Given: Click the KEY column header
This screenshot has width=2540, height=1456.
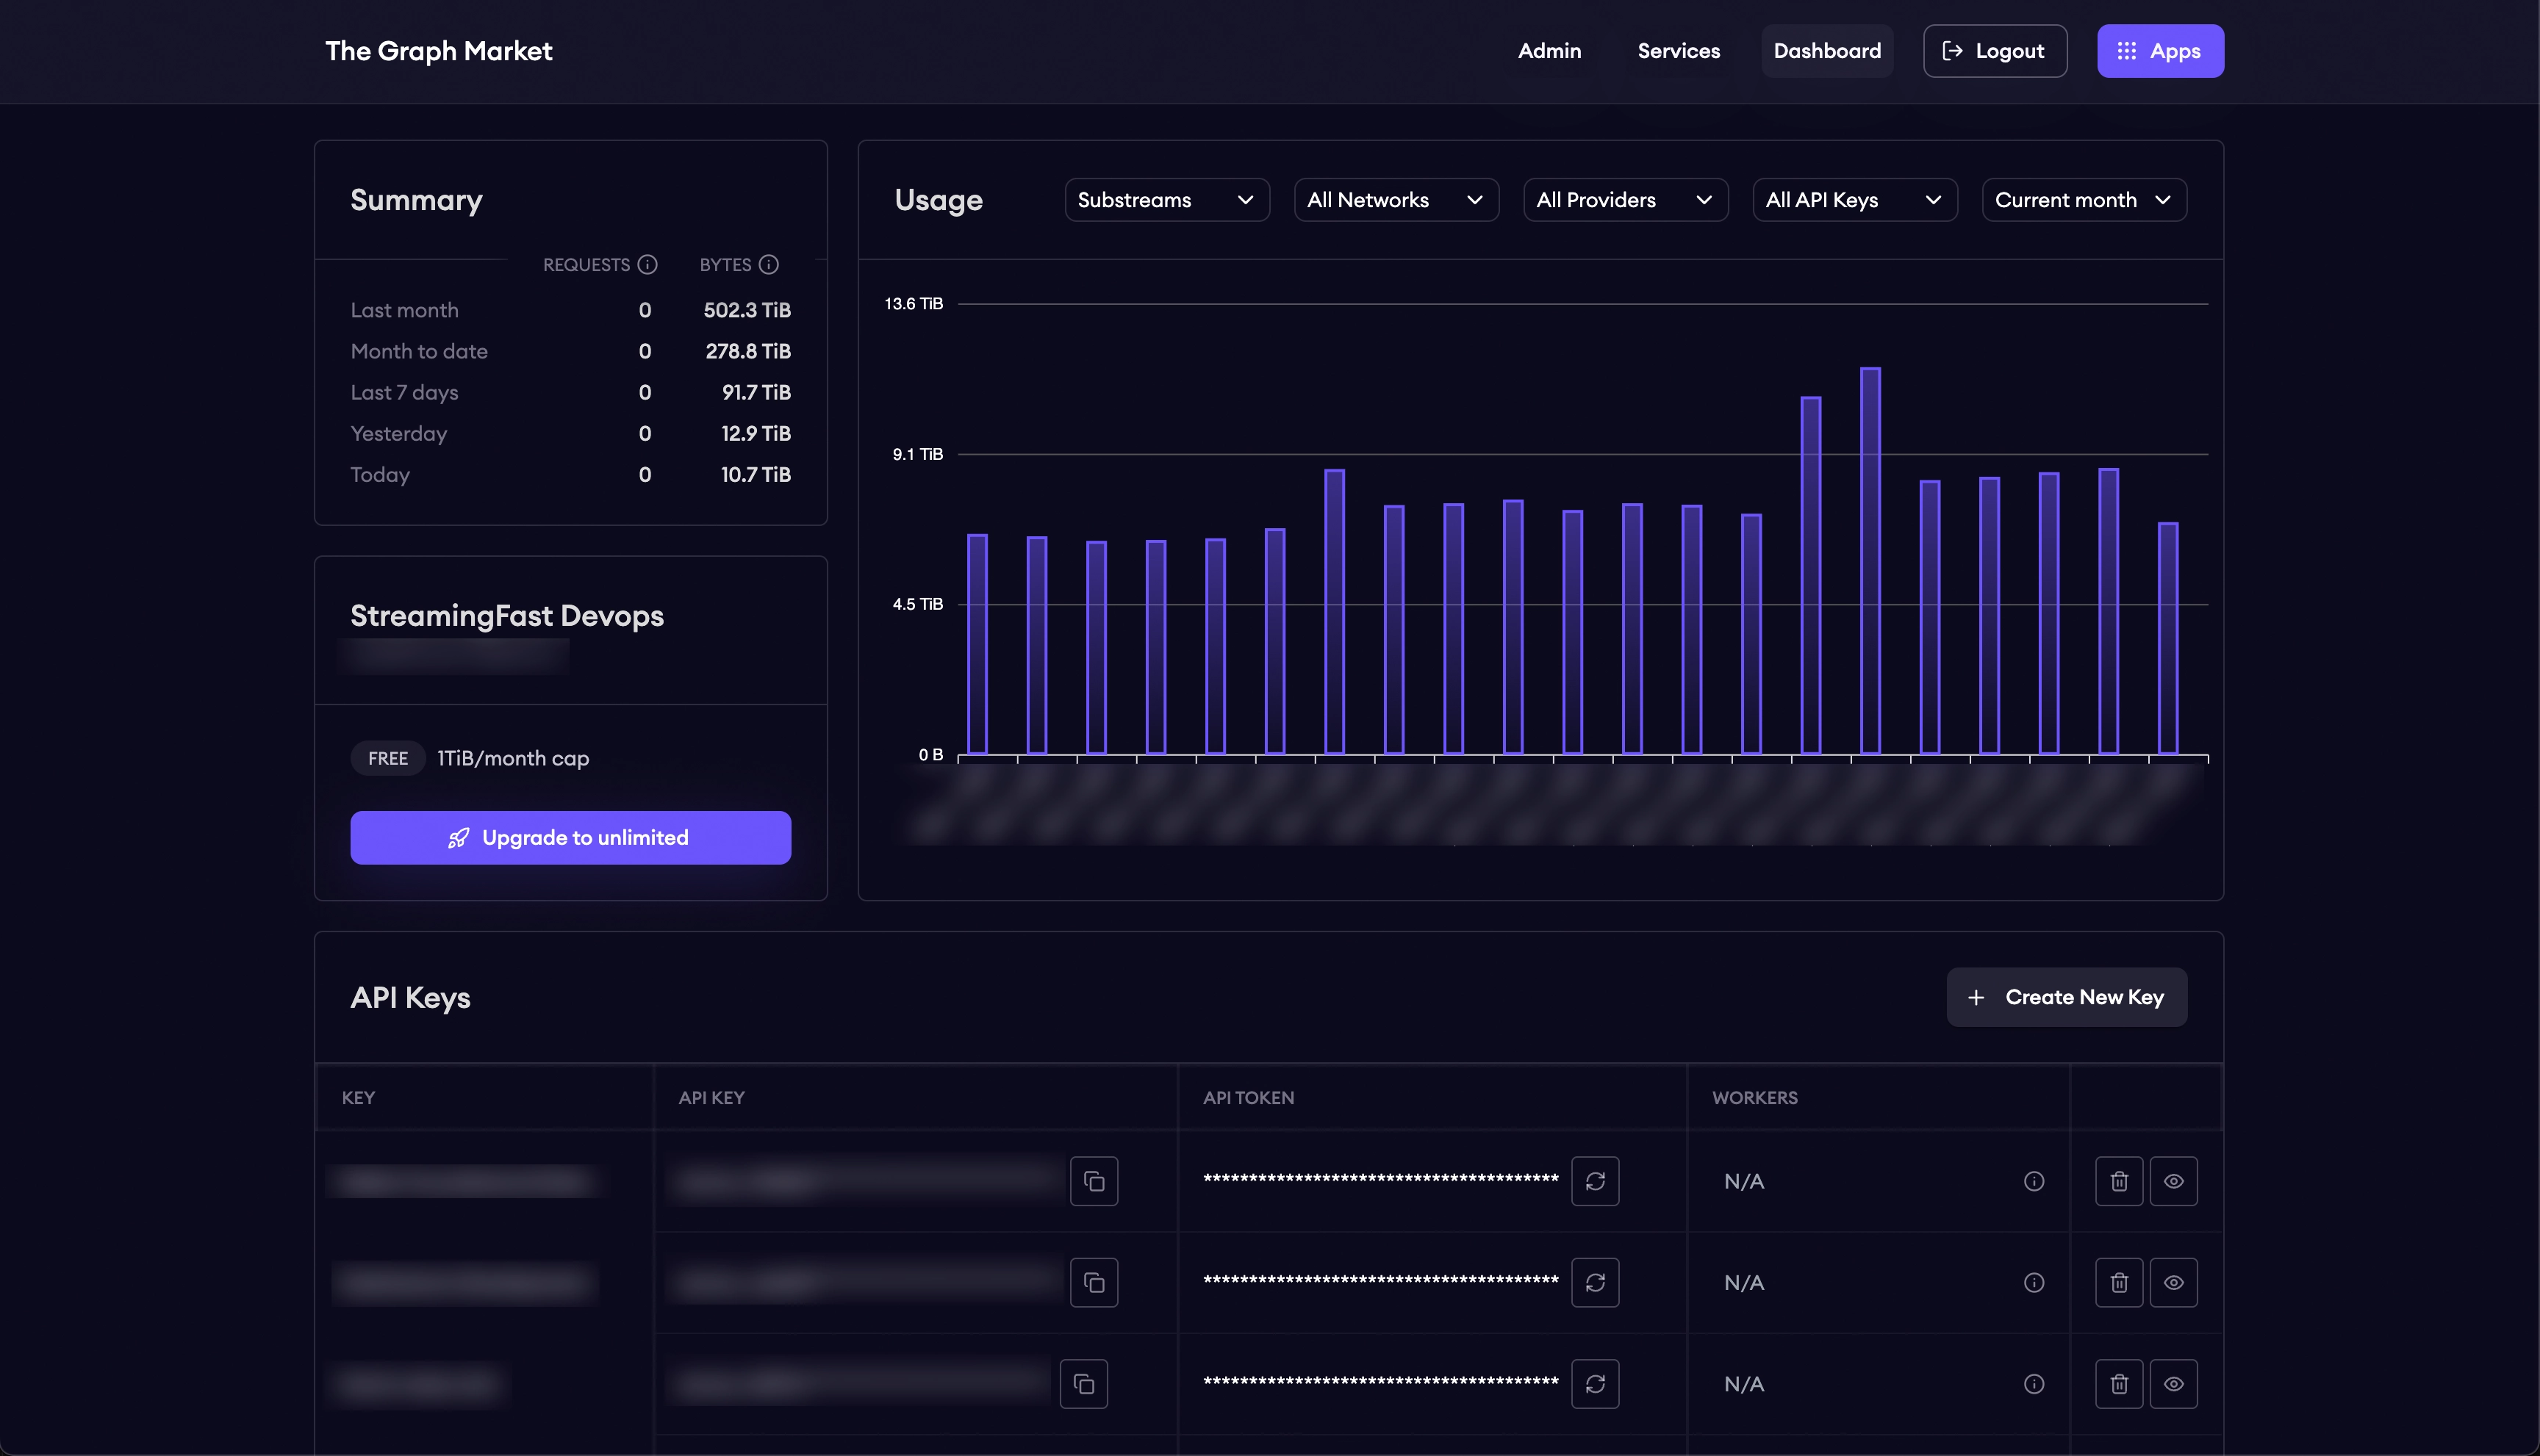Looking at the screenshot, I should (x=358, y=1098).
